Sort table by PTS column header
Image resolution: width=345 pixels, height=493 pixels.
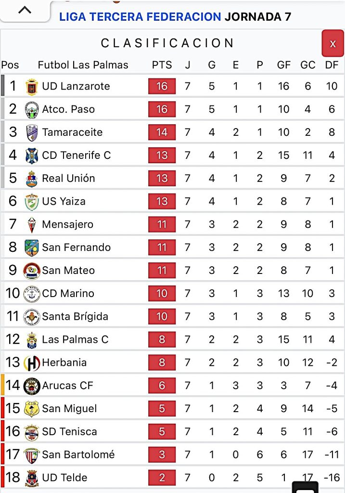(162, 65)
